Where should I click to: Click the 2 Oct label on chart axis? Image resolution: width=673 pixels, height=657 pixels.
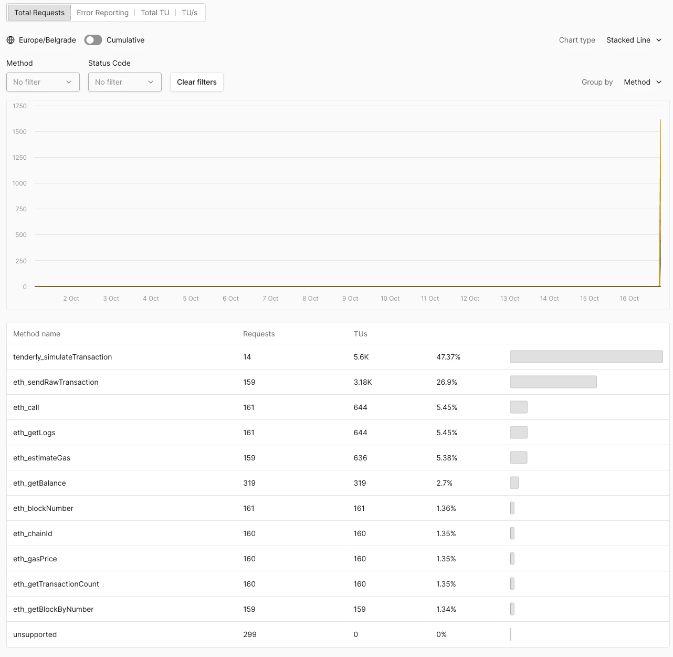coord(71,299)
